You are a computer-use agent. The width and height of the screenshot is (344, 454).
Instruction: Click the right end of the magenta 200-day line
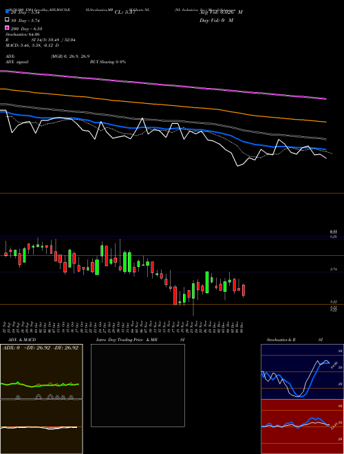coord(325,99)
